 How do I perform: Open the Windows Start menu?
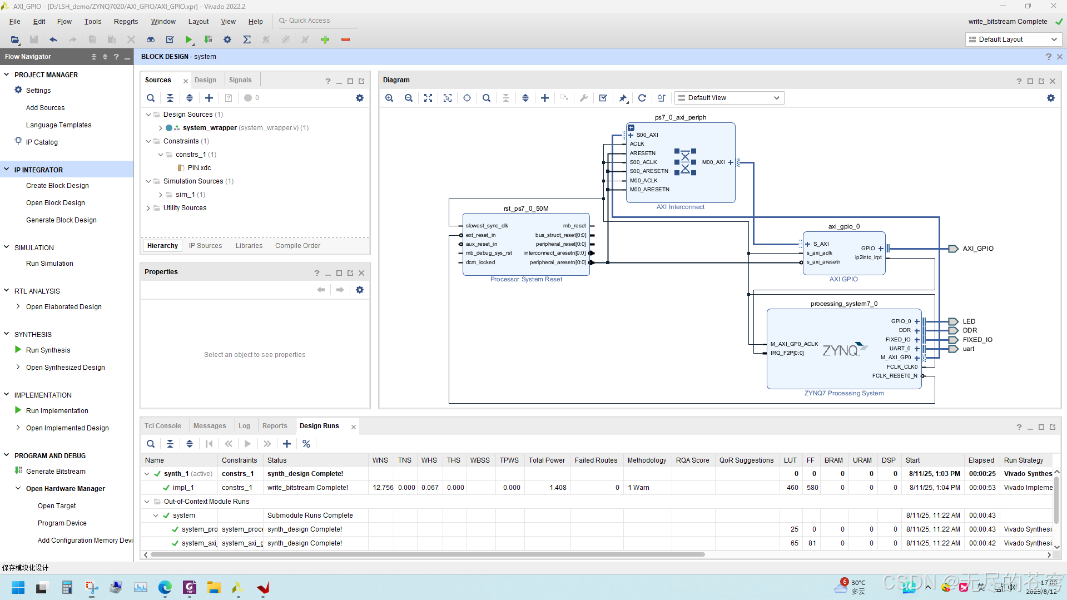(x=18, y=588)
